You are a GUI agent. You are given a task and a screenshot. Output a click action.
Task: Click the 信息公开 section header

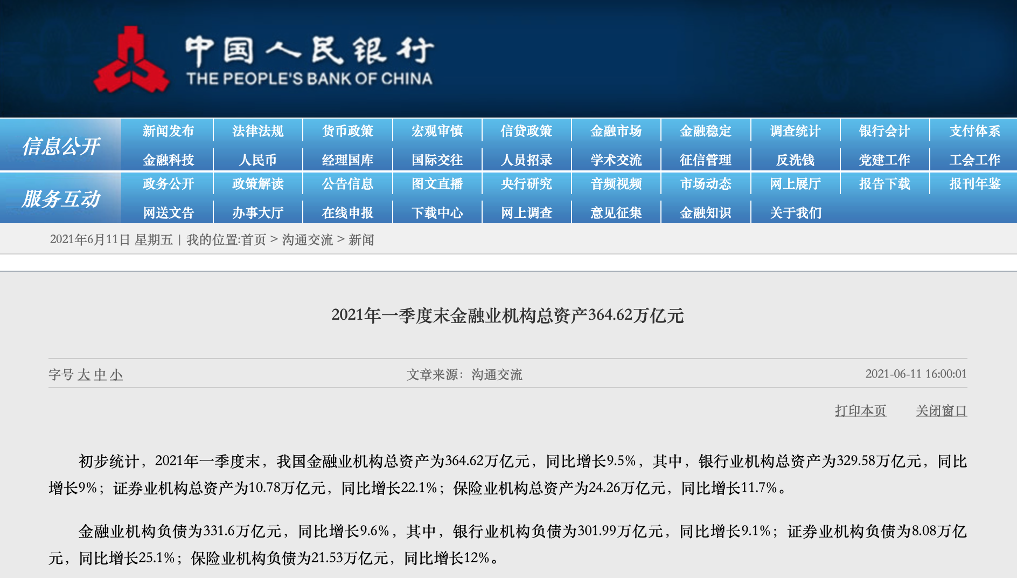61,146
